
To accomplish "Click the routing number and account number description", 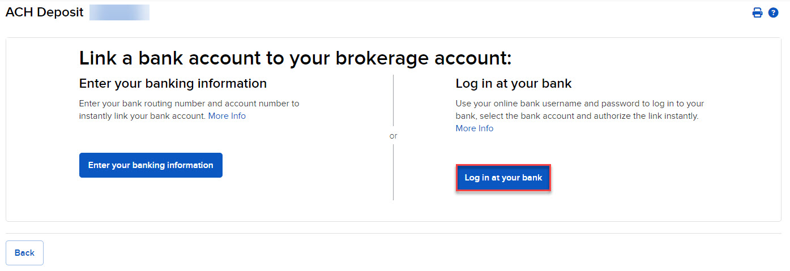I will click(189, 104).
